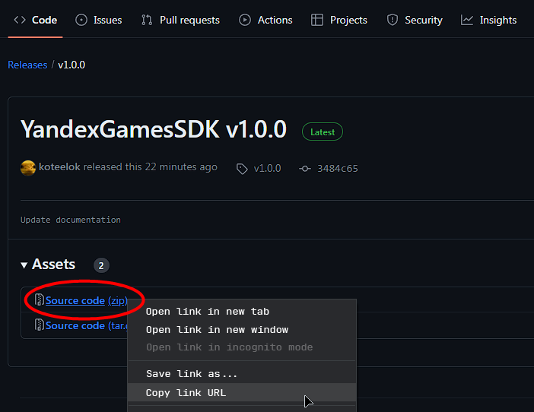This screenshot has height=412, width=534.
Task: Open commit 3484c65
Action: 339,169
